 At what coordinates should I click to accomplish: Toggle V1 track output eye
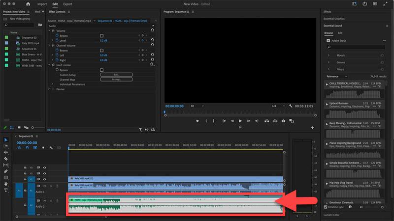(x=44, y=179)
